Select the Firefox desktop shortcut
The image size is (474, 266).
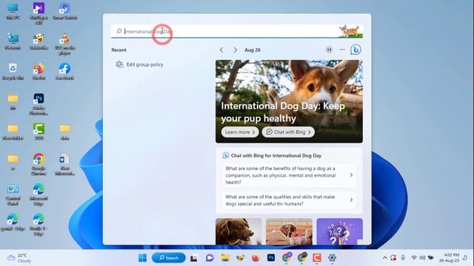(39, 72)
